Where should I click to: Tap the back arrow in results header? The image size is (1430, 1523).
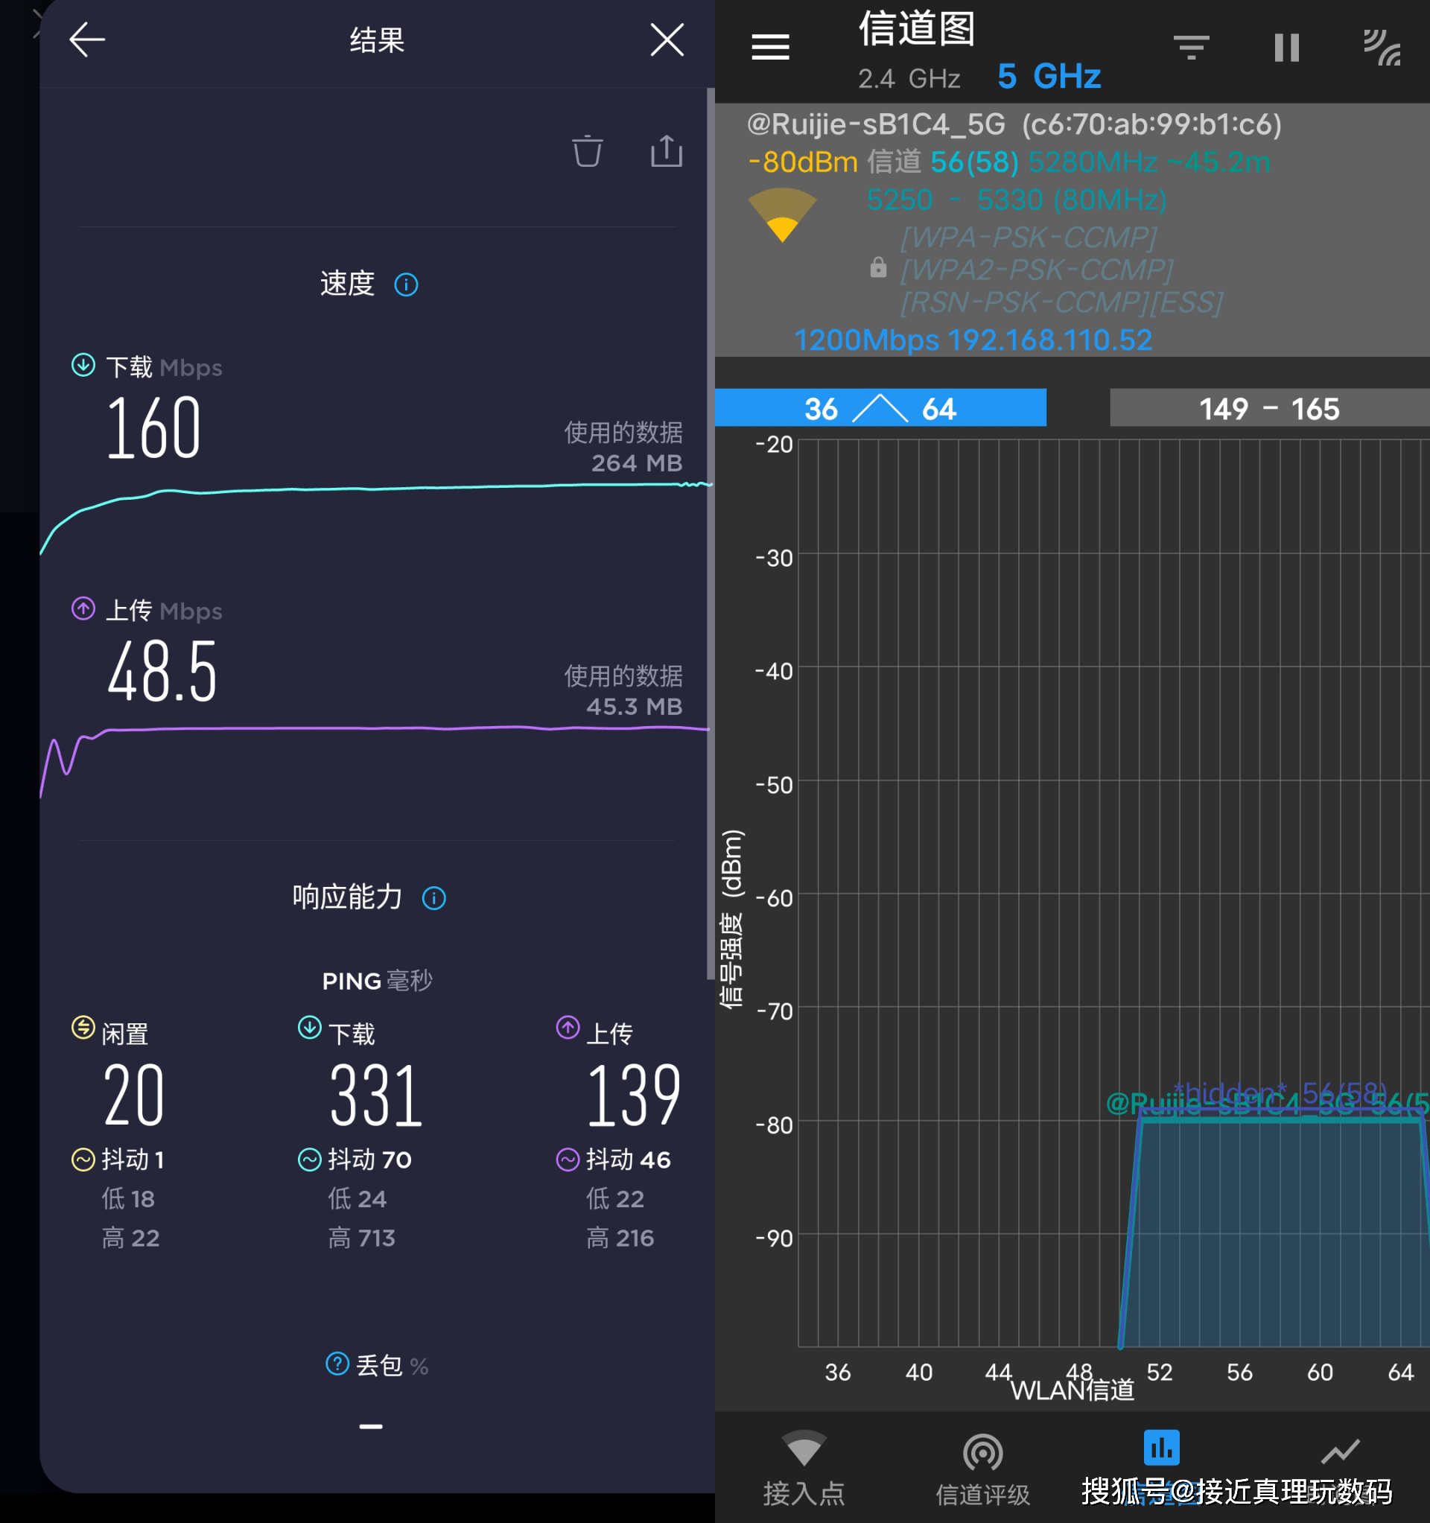coord(86,39)
